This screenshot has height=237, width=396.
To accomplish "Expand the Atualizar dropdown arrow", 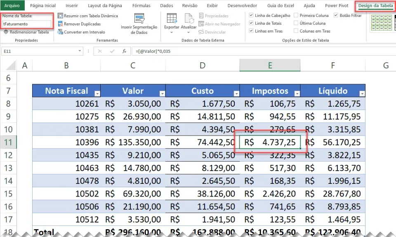I will [x=189, y=32].
